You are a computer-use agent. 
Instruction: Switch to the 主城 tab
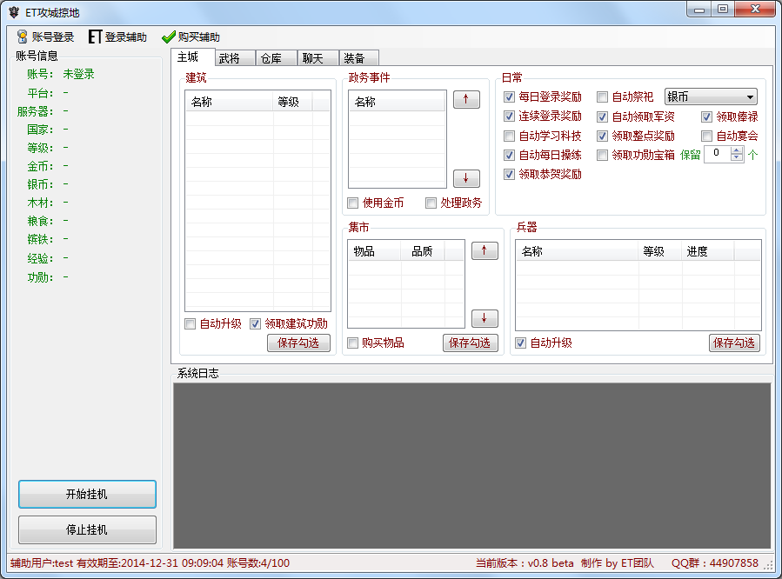192,57
